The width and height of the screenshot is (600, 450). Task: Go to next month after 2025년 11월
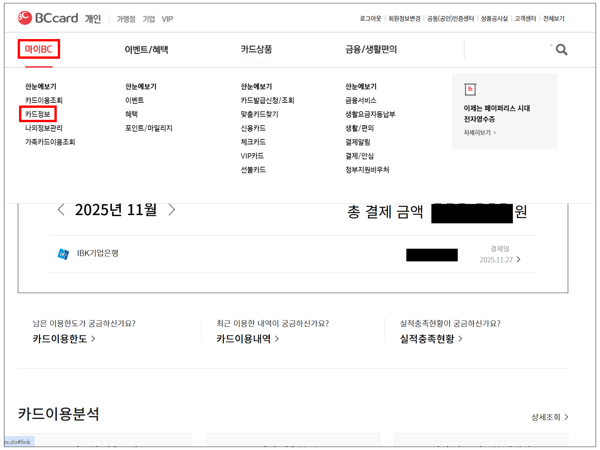pyautogui.click(x=172, y=210)
